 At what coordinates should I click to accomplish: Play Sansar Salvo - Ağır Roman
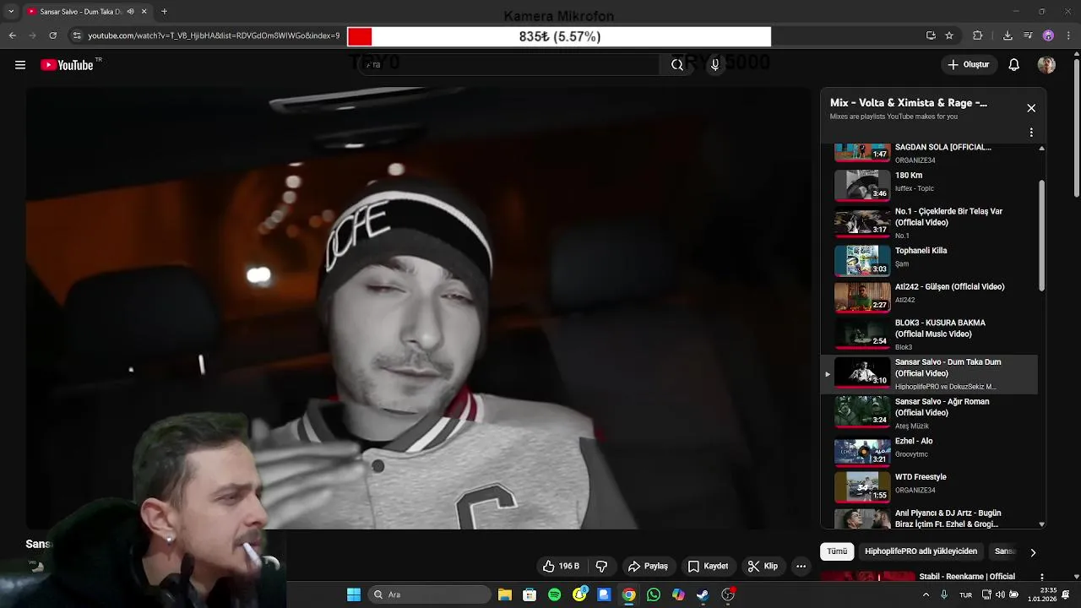pos(929,412)
